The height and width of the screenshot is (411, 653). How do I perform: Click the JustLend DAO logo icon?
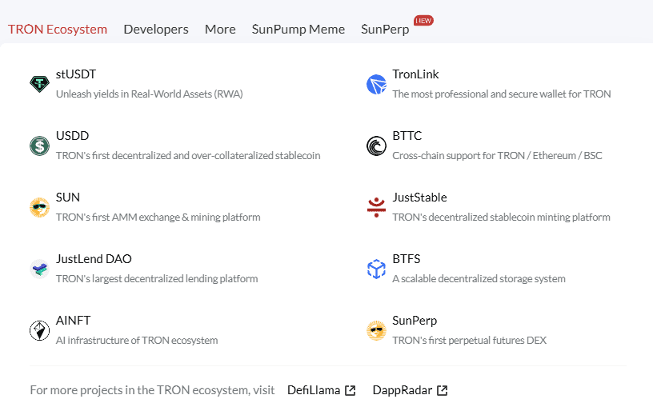[x=40, y=269]
